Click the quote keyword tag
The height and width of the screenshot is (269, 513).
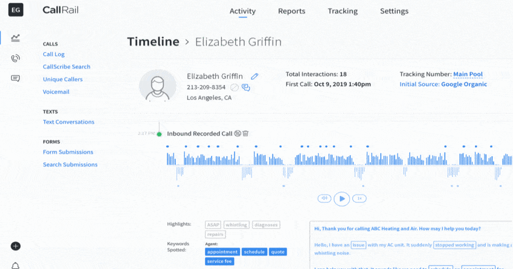278,251
